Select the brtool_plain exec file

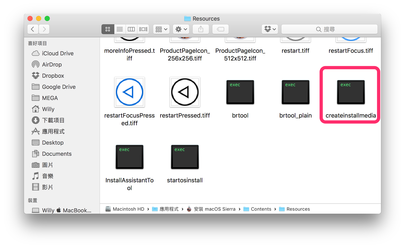(x=295, y=92)
